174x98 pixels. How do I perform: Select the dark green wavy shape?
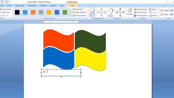click(90, 41)
